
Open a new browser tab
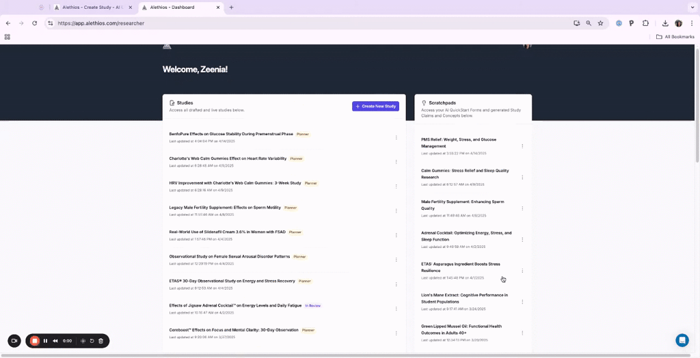tap(231, 7)
